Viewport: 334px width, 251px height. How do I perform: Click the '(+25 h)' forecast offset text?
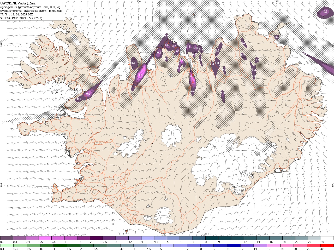[37, 18]
